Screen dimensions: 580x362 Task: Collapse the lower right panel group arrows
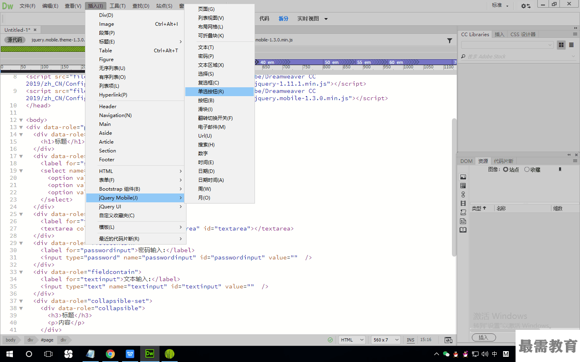pos(569,154)
